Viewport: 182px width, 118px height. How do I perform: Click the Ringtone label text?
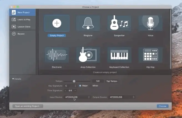(x=88, y=35)
